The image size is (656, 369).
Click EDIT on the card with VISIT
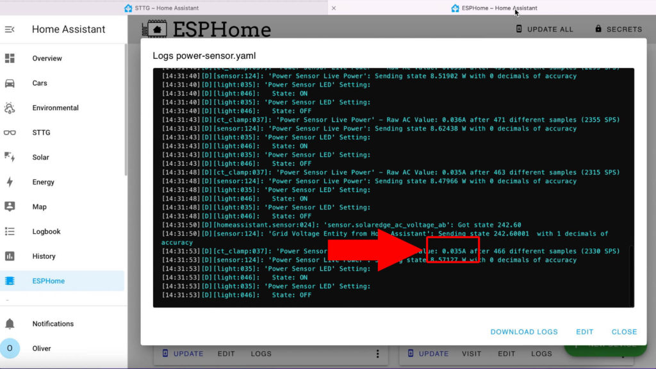[507, 354]
